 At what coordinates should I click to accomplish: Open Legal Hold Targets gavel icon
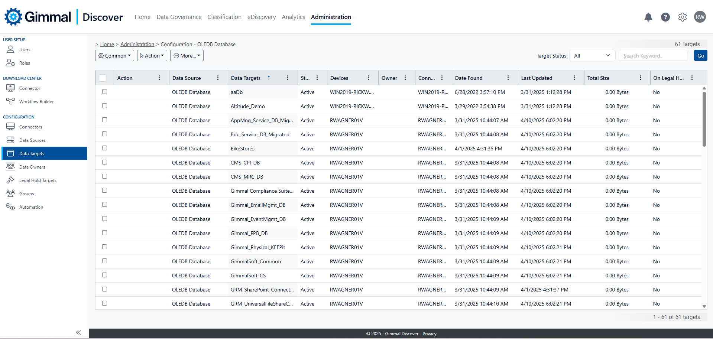(x=10, y=180)
